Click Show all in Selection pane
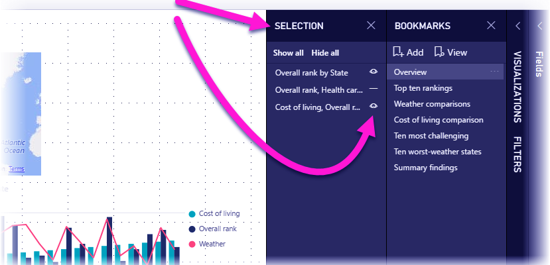This screenshot has width=550, height=265. pyautogui.click(x=289, y=53)
